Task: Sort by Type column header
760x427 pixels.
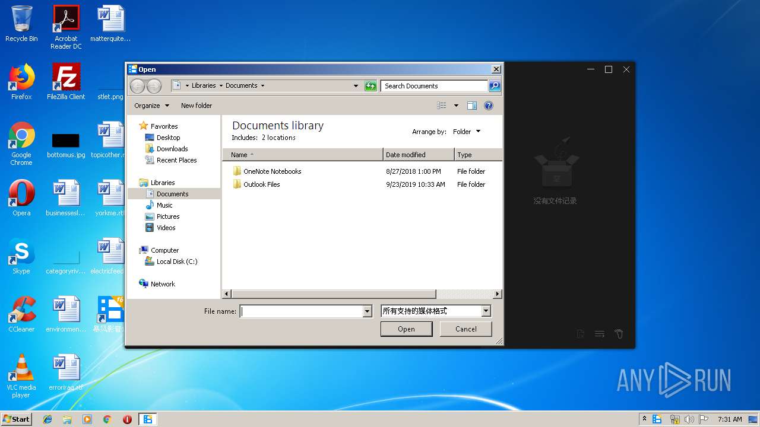Action: click(479, 155)
